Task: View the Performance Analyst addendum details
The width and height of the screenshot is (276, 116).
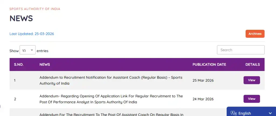Action: (251, 99)
